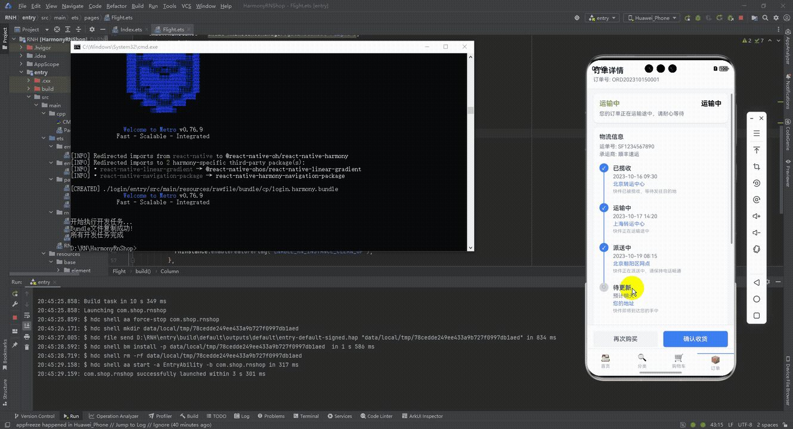Hide Project panel with minus icon

coord(103,29)
